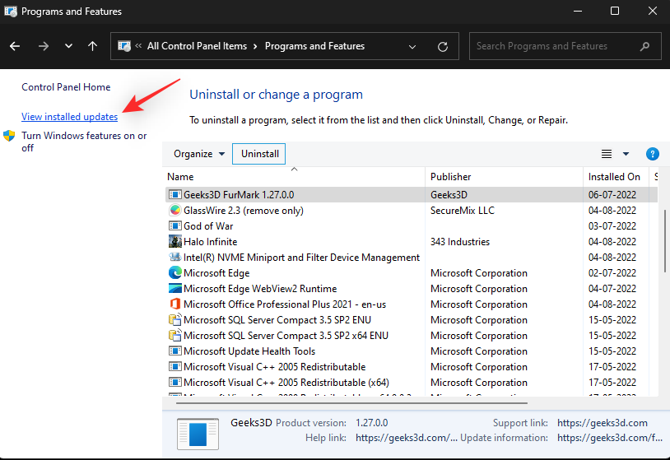Open the help question mark icon

click(x=652, y=154)
